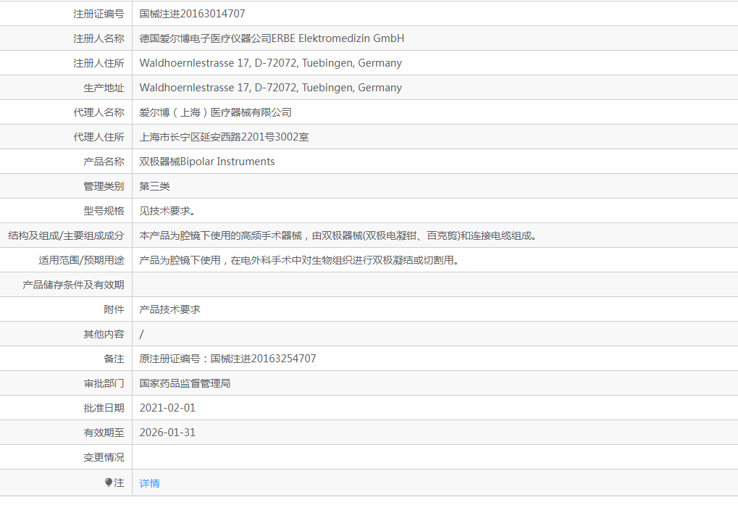Viewport: 738px width, 505px height.
Task: Select the remark 原注册证编号：国械注进20163254707
Action: tap(228, 359)
